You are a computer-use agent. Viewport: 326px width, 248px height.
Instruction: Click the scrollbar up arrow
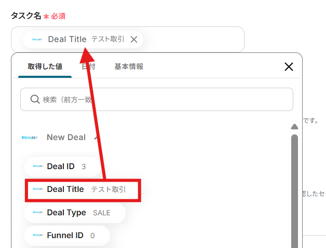[x=294, y=127]
